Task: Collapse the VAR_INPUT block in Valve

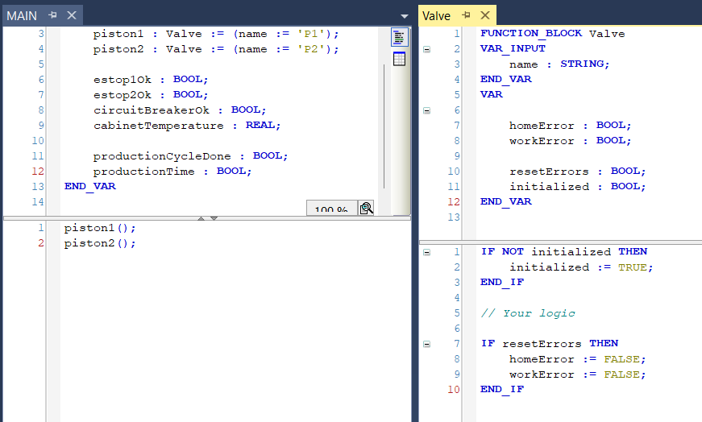Action: [426, 49]
